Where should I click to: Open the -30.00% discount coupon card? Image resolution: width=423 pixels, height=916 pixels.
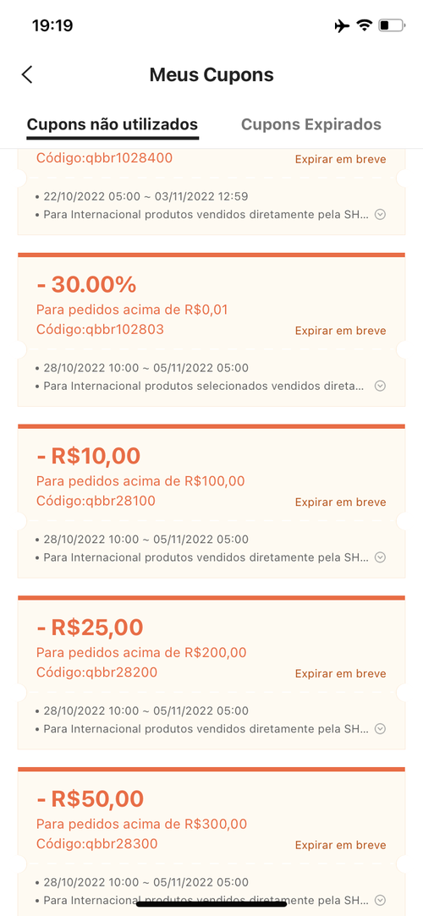point(211,330)
